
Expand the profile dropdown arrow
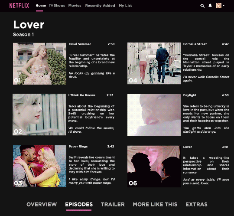tap(224, 6)
